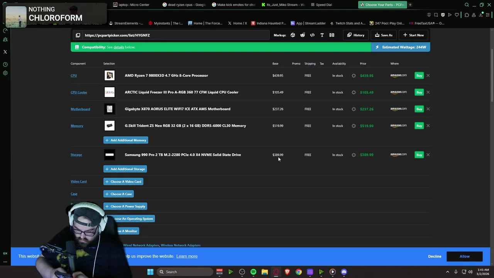This screenshot has height=278, width=494.
Task: Switch to the Speed Dial tab
Action: [321, 5]
